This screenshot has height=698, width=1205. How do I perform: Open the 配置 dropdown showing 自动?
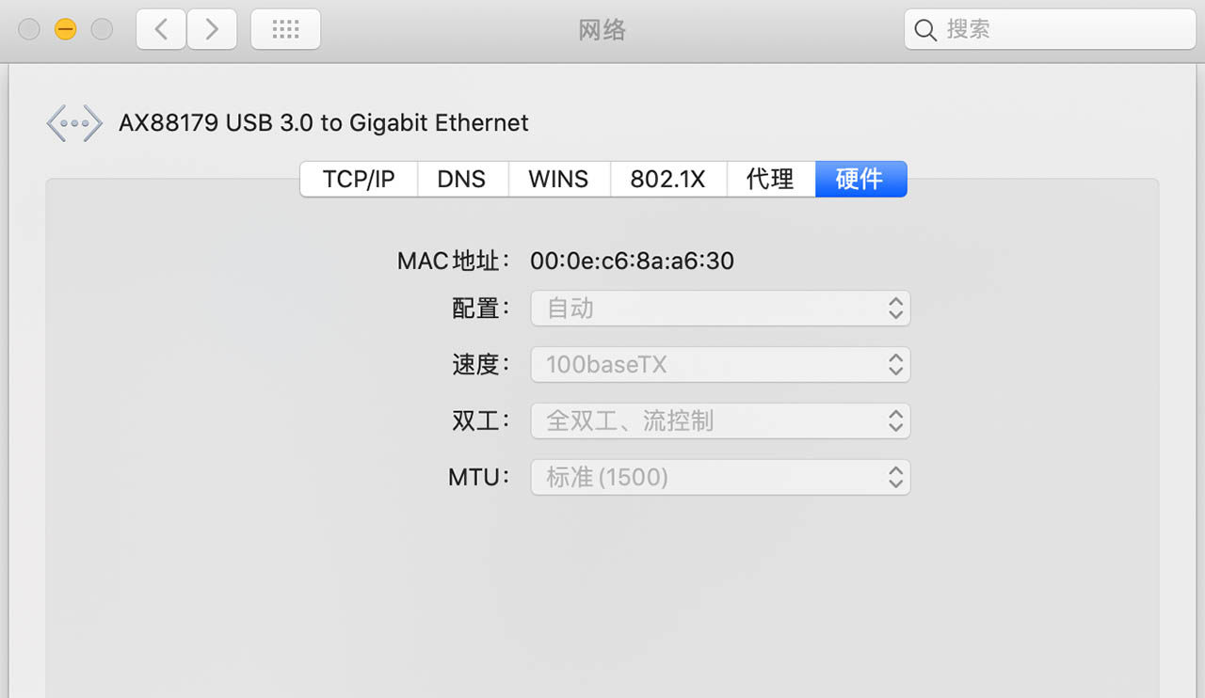tap(720, 309)
